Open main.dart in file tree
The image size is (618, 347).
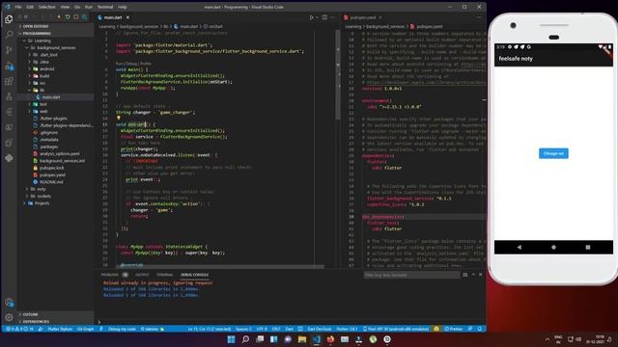tap(56, 97)
